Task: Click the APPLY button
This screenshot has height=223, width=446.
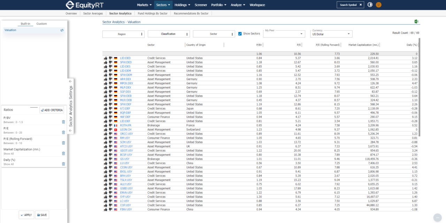Action: pos(26,215)
